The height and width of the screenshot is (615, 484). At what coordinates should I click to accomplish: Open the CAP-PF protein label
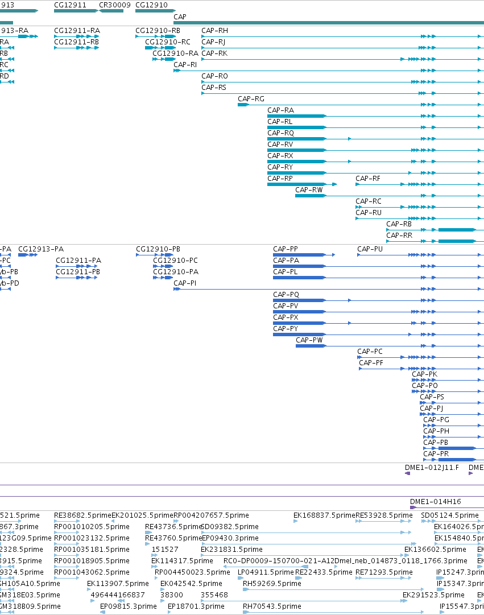coord(371,363)
